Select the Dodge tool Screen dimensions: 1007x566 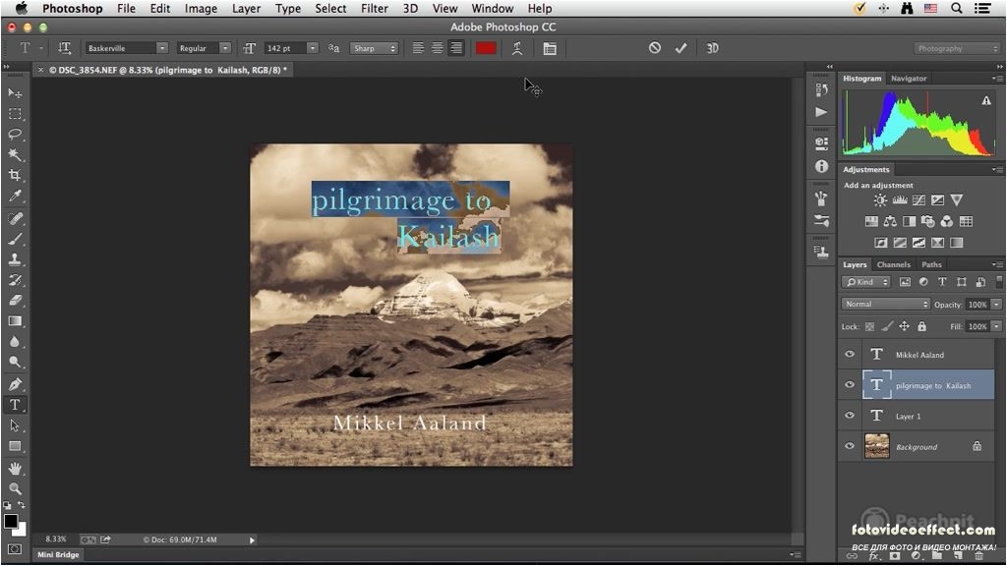(15, 362)
